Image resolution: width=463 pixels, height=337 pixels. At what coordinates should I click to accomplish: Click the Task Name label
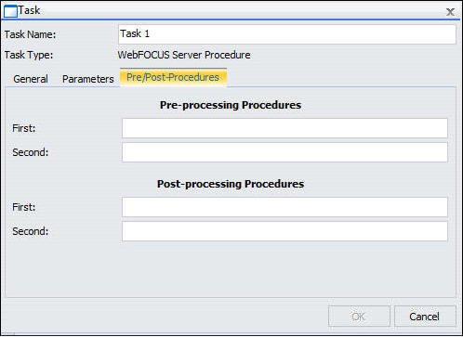30,34
